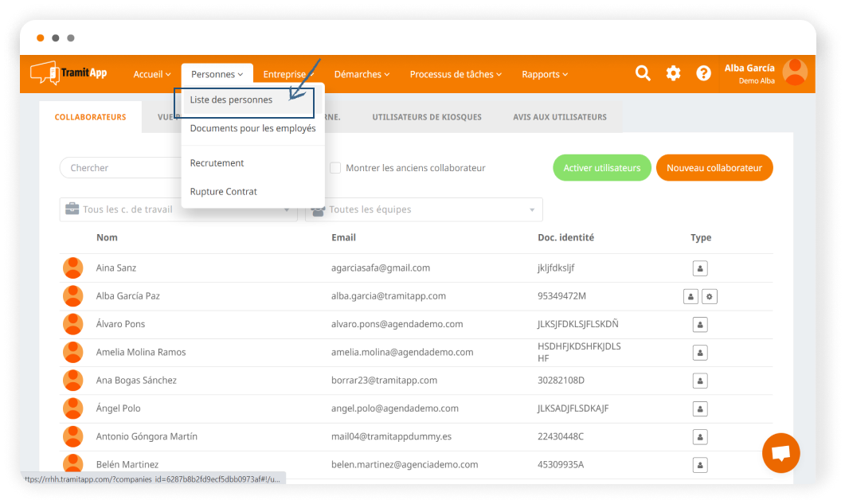845x504 pixels.
Task: Open settings gear icon in top bar
Action: (x=673, y=73)
